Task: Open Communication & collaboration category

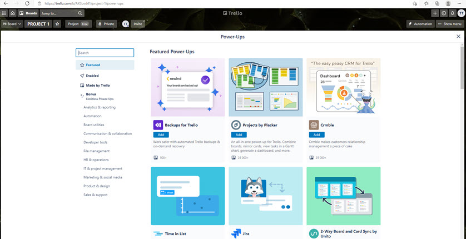Action: pyautogui.click(x=107, y=133)
